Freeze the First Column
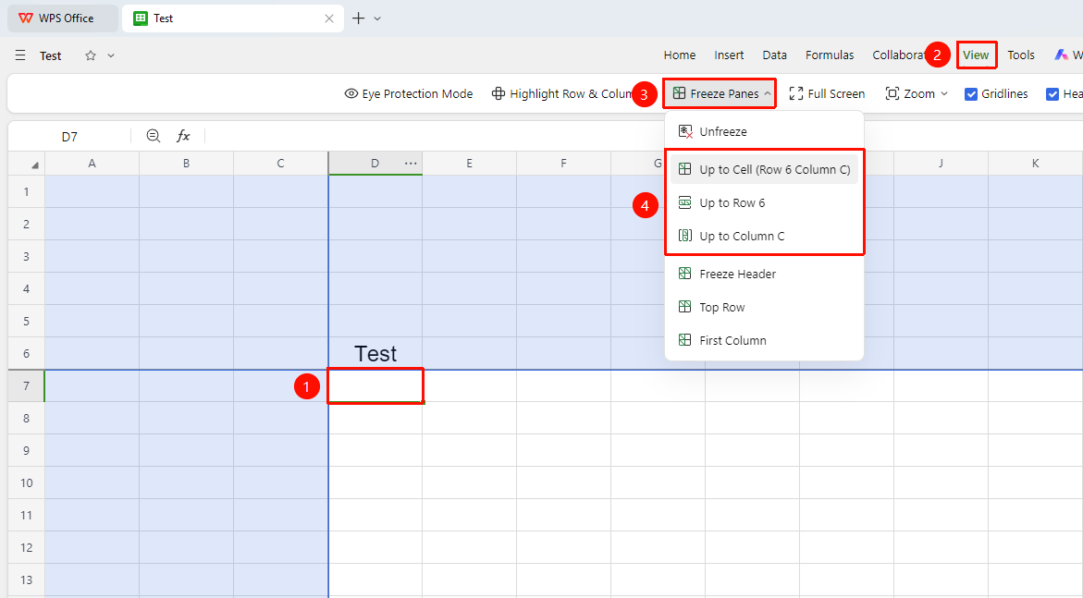Screen dimensions: 1083x598 (764, 340)
